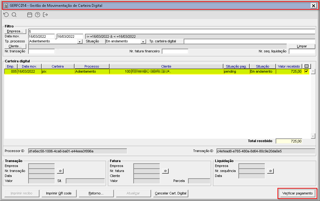Click the Situação column header in grid
The width and height of the screenshot is (320, 201).
[263, 66]
